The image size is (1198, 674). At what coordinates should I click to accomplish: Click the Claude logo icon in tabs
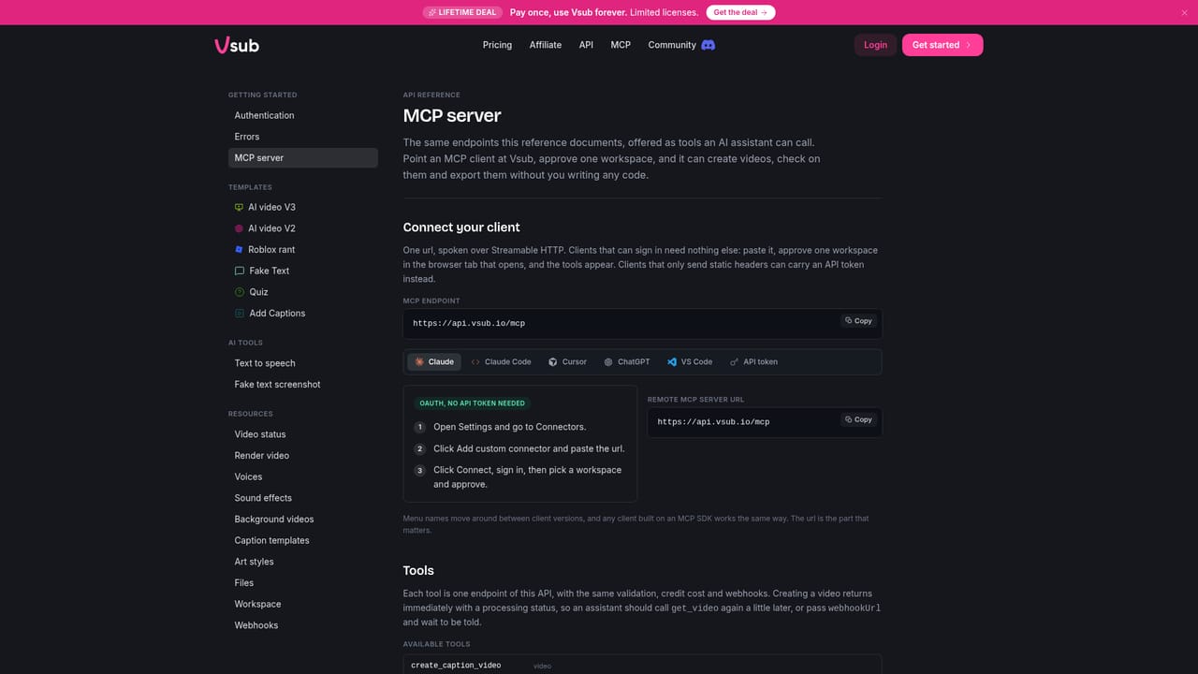(x=419, y=361)
